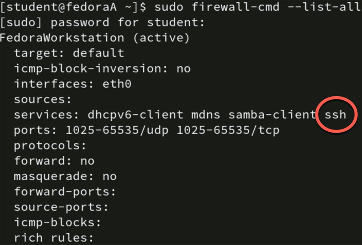This screenshot has width=362, height=245.
Task: Click the samba-client service name
Action: tap(272, 114)
